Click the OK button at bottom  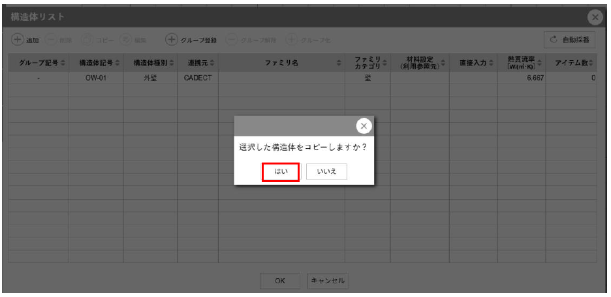(x=279, y=281)
